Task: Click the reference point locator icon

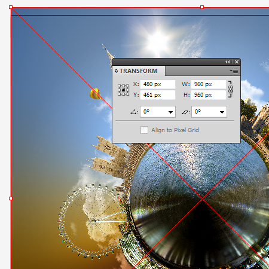Action: point(123,90)
